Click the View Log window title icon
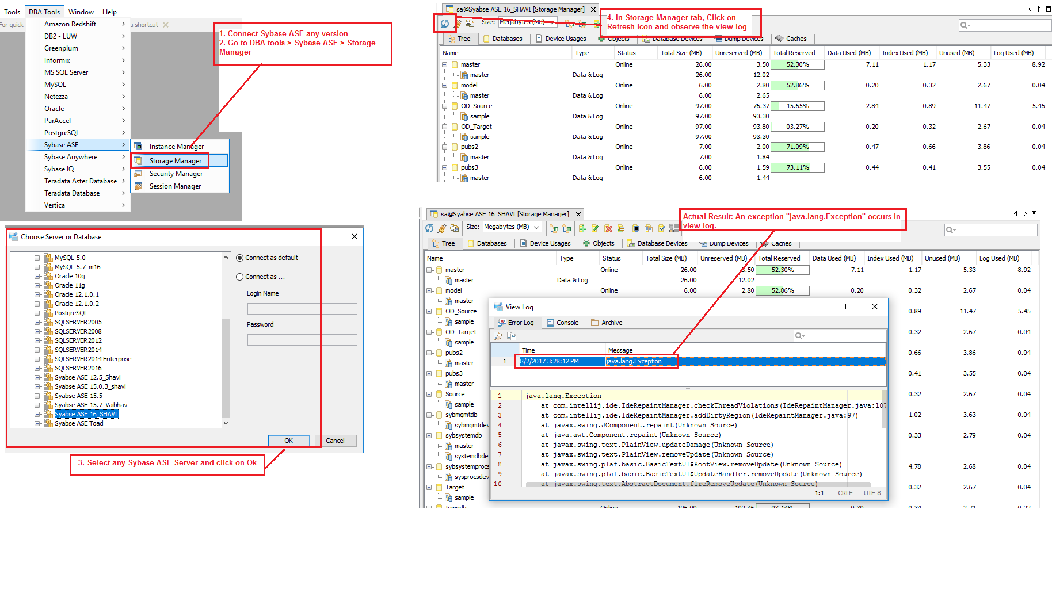 [x=498, y=307]
